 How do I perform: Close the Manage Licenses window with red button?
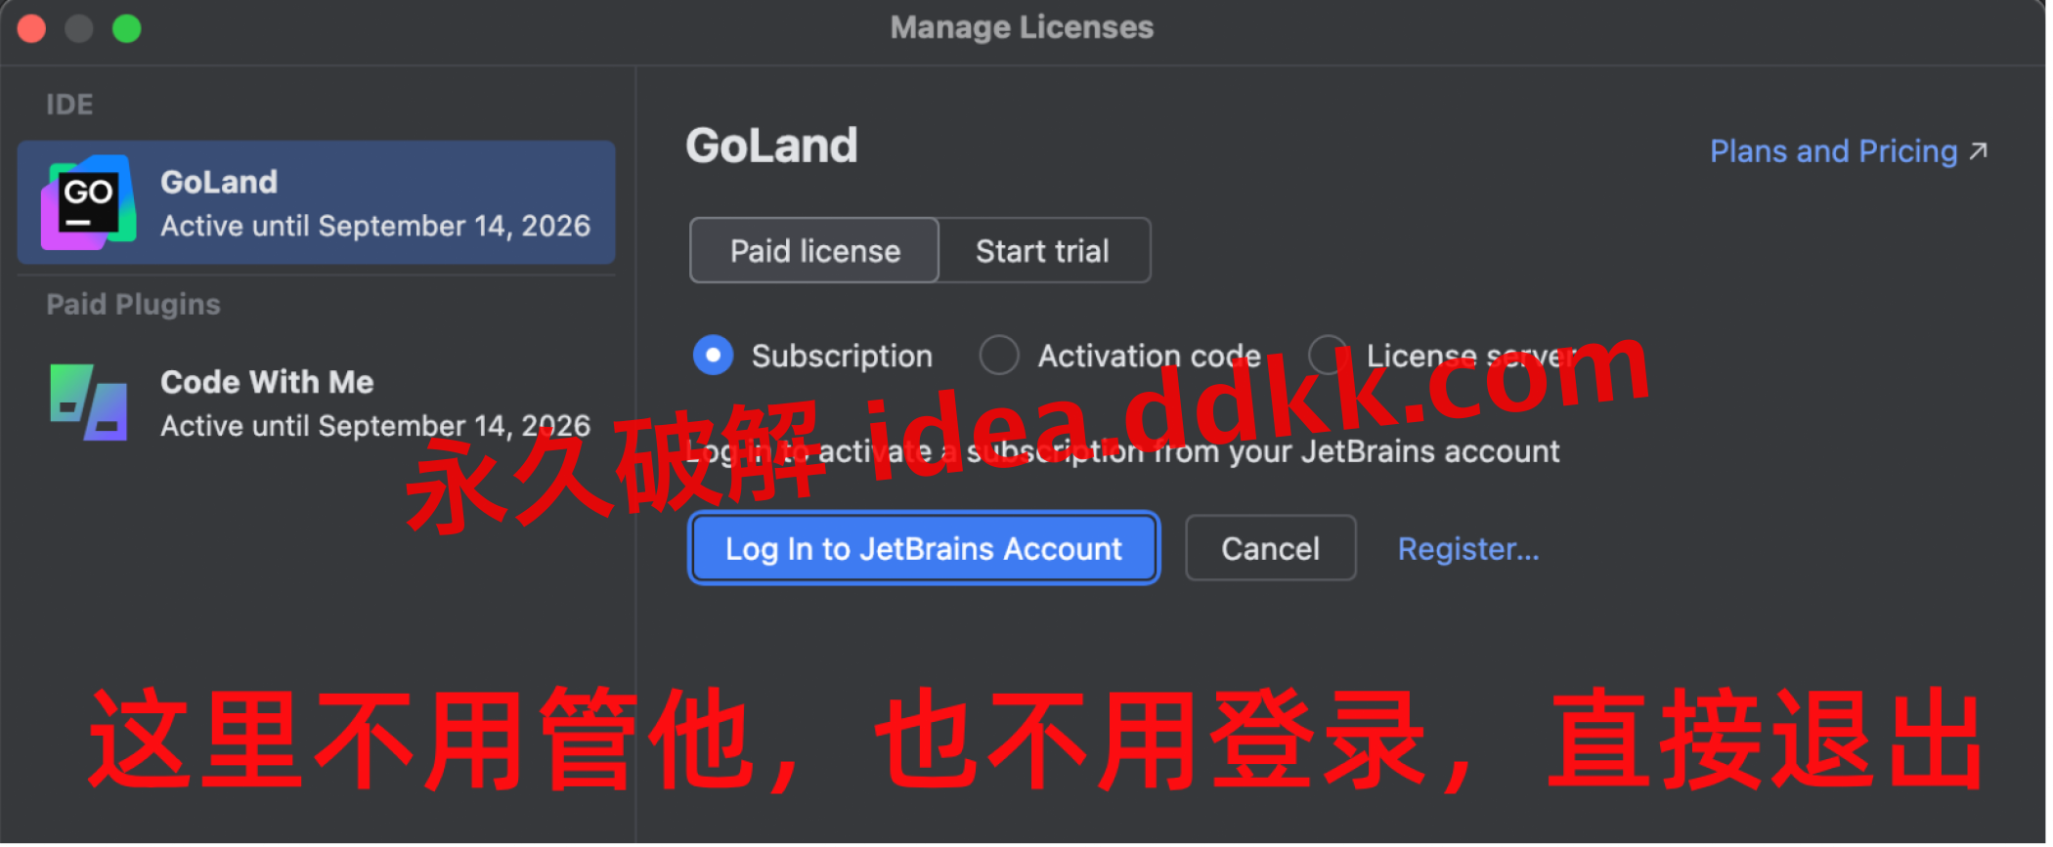click(x=31, y=28)
